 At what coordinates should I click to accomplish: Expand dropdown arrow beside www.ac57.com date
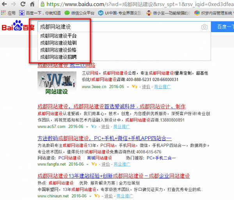pyautogui.click(x=87, y=127)
